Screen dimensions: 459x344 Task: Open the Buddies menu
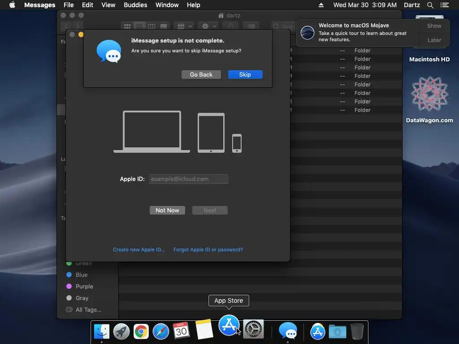pyautogui.click(x=135, y=5)
